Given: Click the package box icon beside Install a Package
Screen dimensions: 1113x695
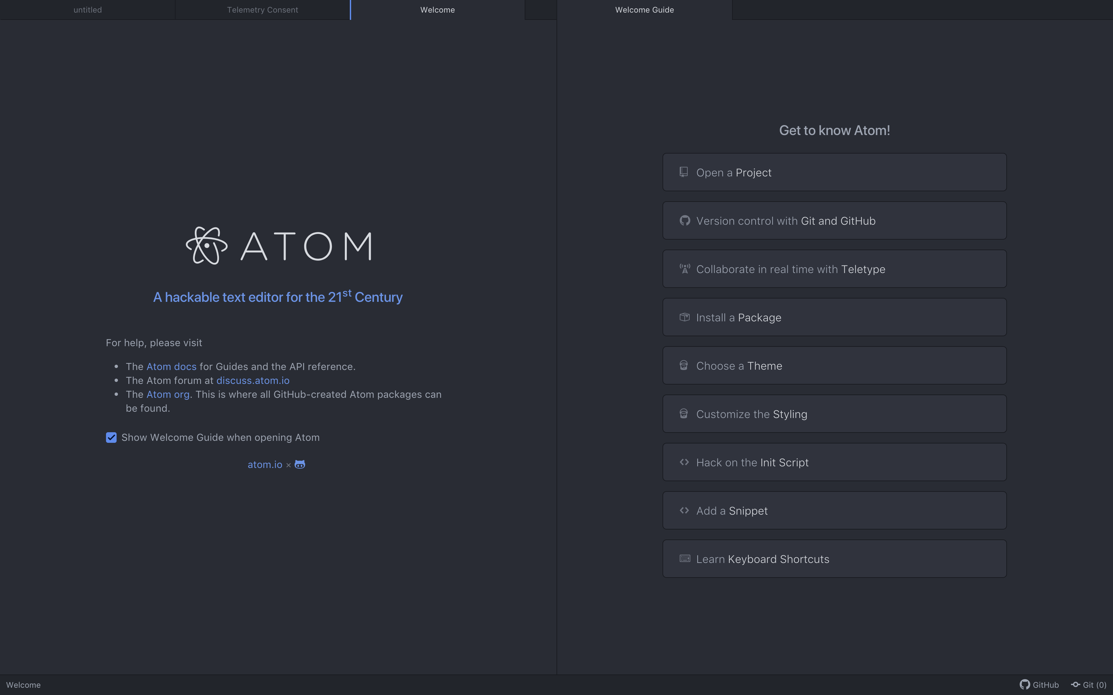Looking at the screenshot, I should click(x=684, y=317).
